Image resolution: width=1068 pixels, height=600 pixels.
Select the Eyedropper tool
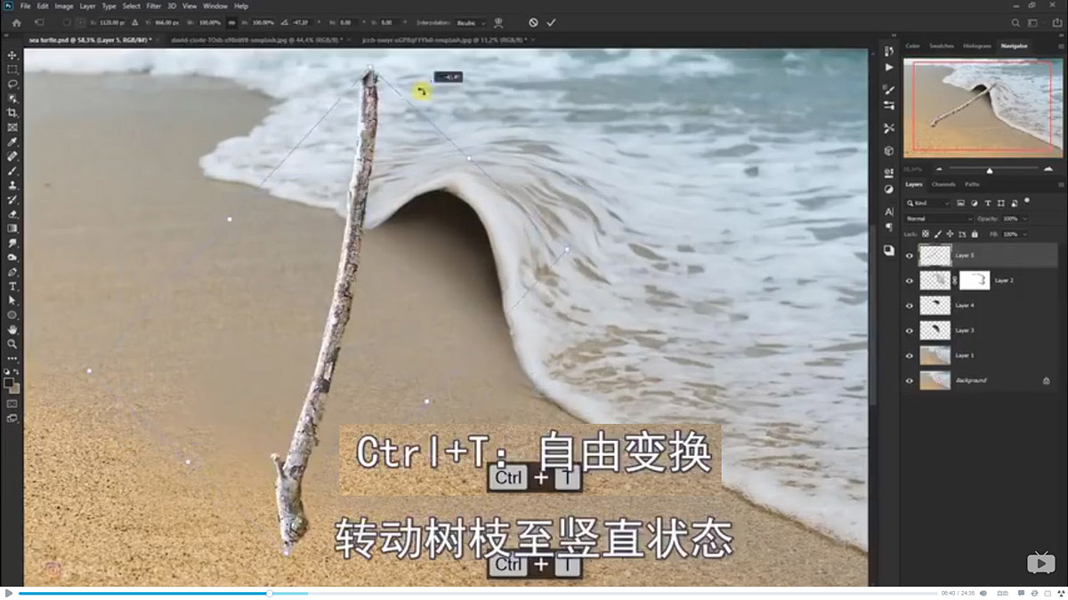12,141
